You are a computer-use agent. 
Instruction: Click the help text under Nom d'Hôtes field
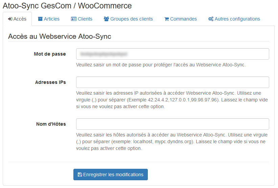coord(172,142)
